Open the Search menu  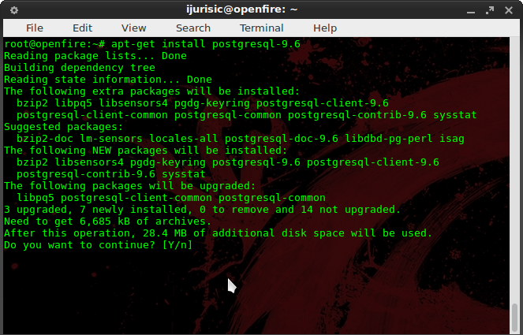tap(193, 28)
